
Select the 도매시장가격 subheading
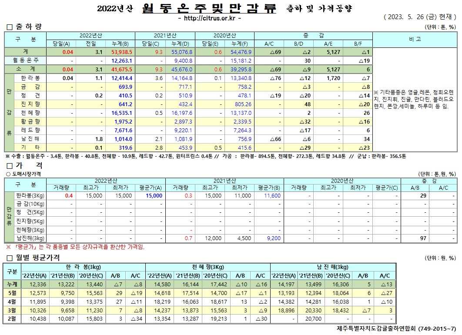[26, 174]
